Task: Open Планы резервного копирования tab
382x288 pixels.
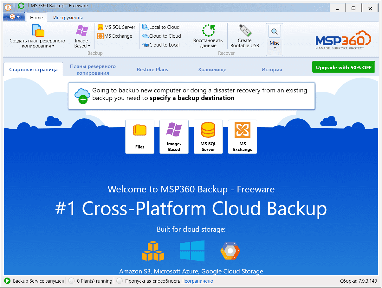Action: [x=93, y=70]
